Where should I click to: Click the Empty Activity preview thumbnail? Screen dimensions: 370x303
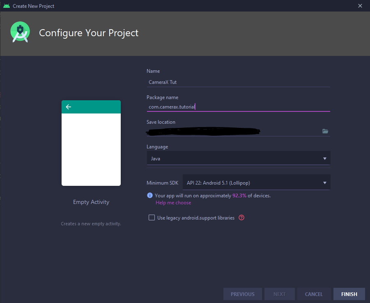(91, 143)
